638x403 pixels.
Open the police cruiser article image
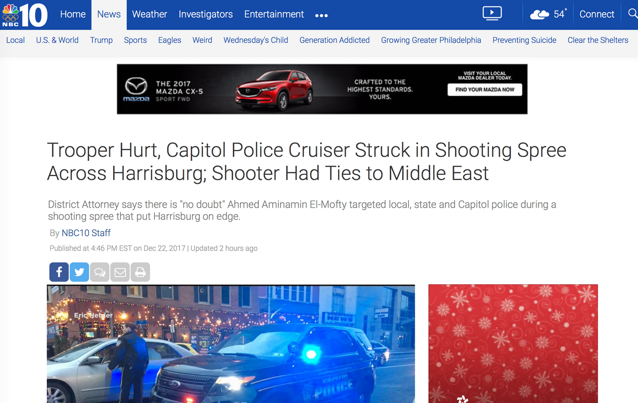231,344
